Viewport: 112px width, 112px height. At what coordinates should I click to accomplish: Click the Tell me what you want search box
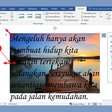pos(100,9)
